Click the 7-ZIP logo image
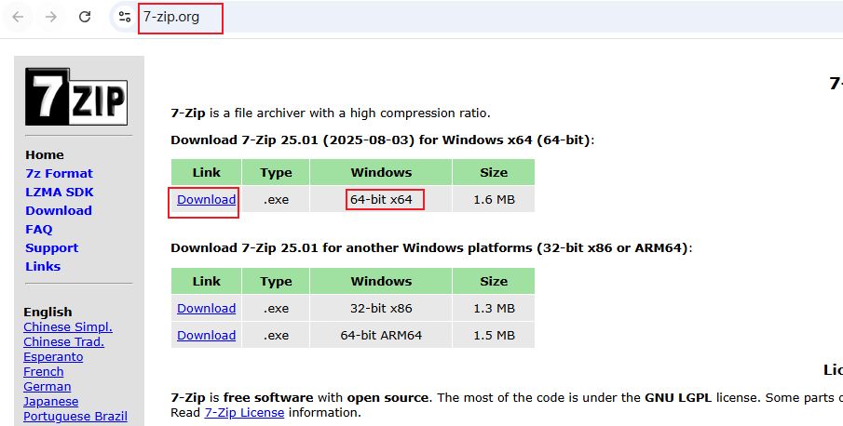Screen dimensions: 843x426 pos(76,97)
